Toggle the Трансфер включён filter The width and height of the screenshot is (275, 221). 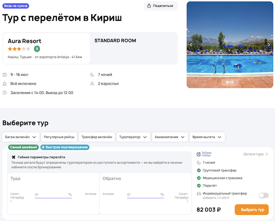(x=96, y=137)
